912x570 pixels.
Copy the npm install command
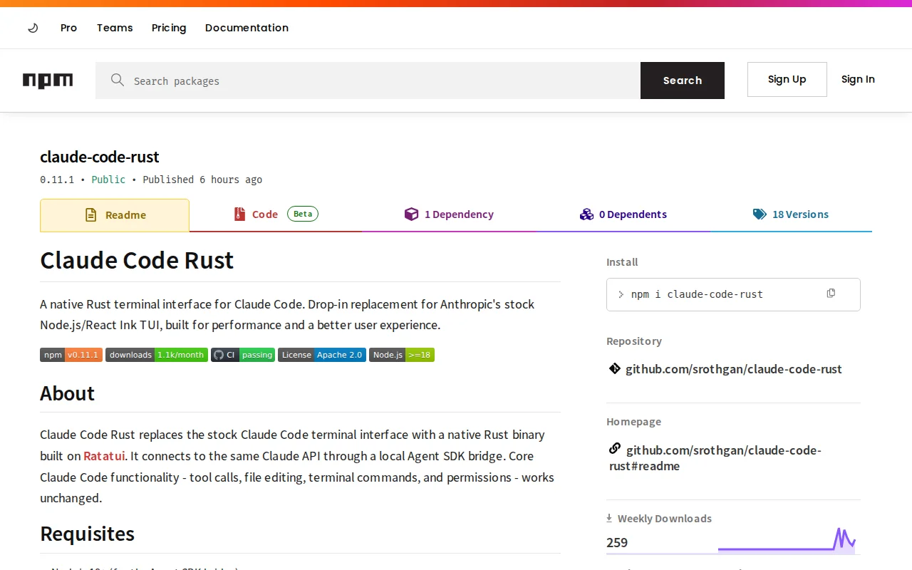(831, 294)
